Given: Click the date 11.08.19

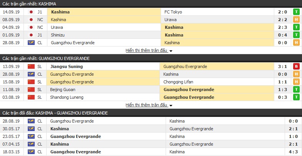Looking at the screenshot, I should click(x=11, y=90).
